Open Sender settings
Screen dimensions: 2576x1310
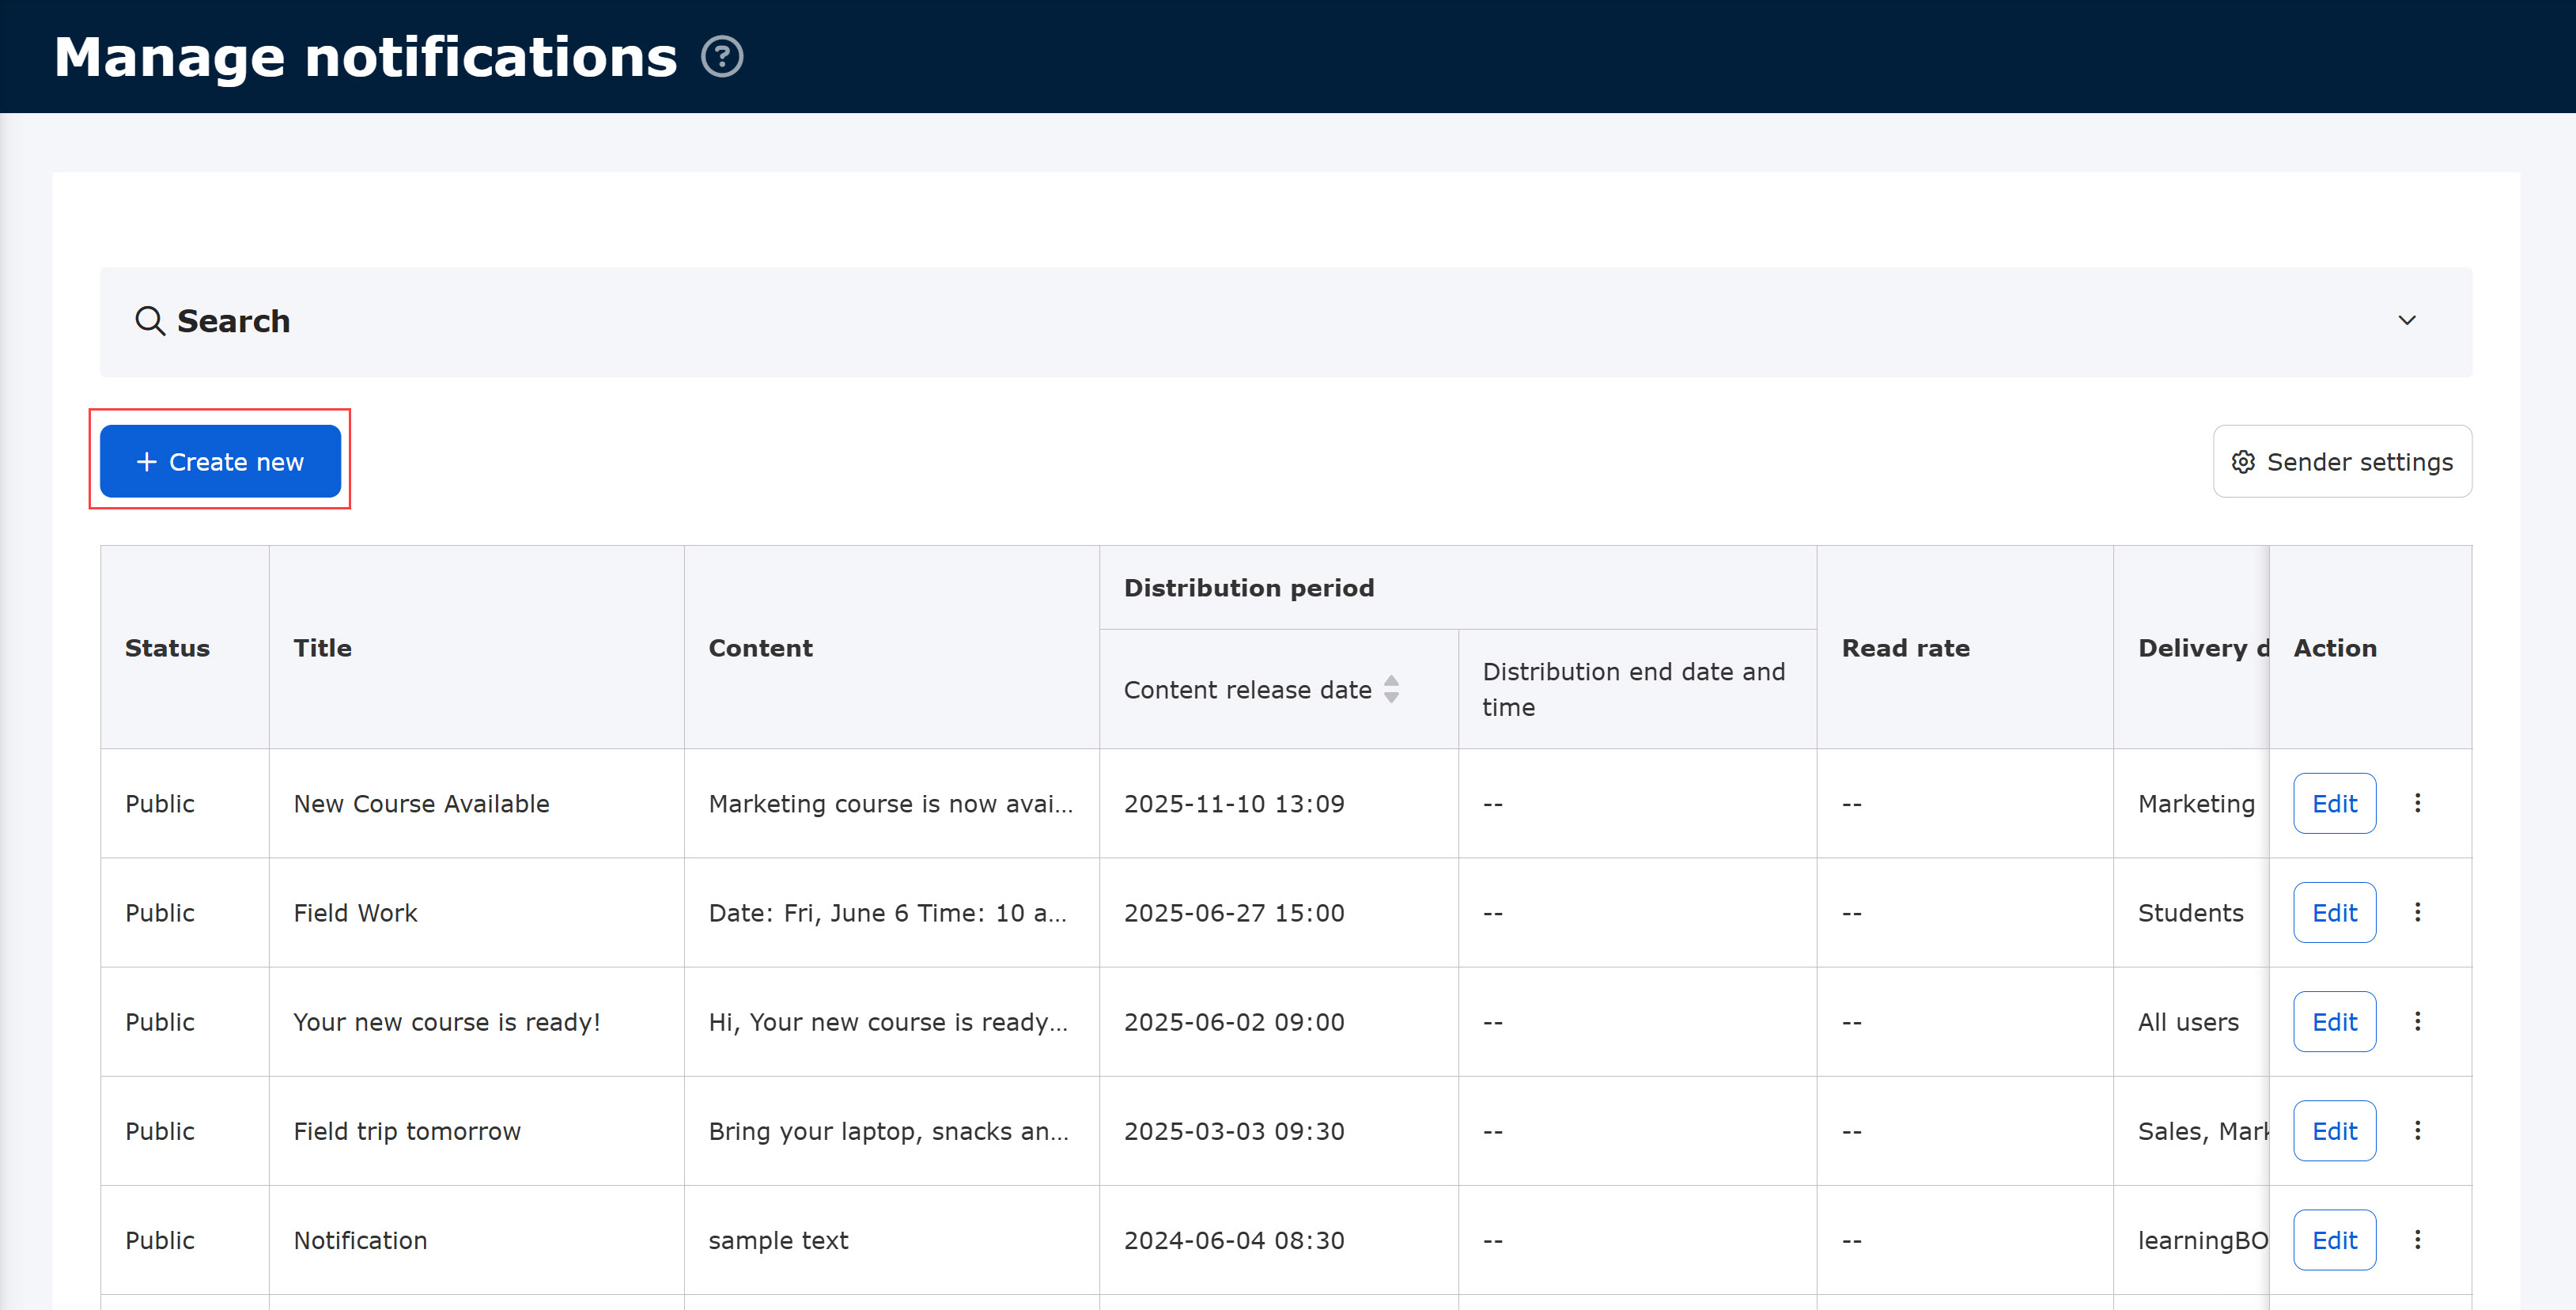point(2341,461)
